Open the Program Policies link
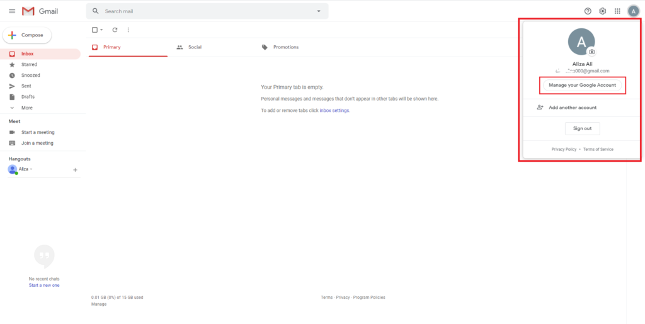 (x=369, y=298)
